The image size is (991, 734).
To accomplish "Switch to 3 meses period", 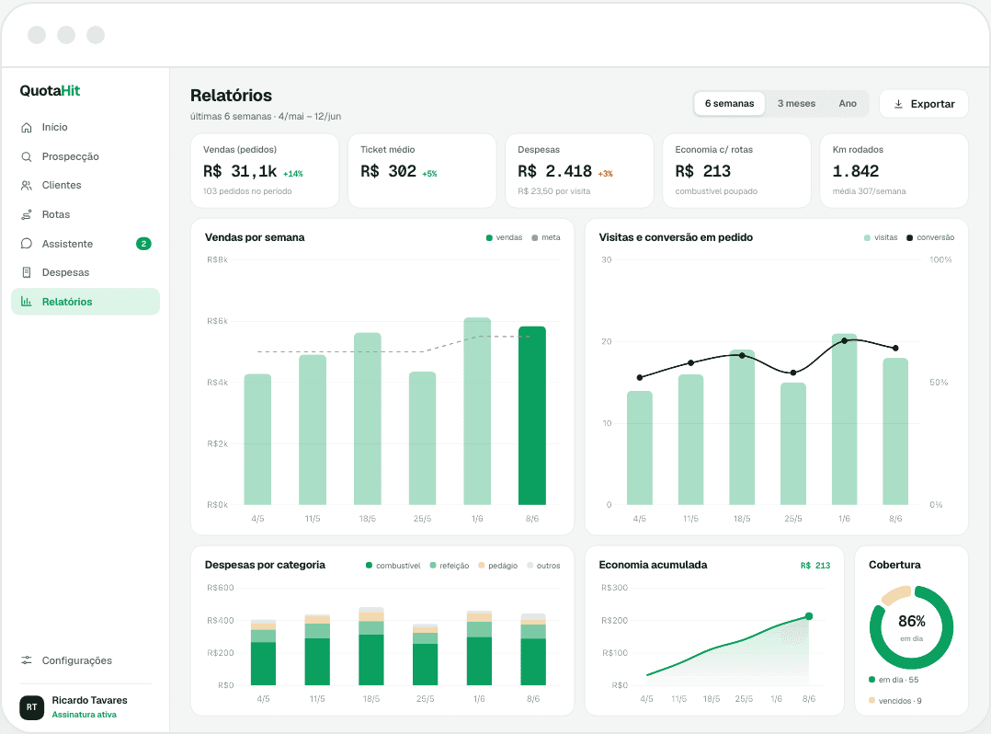I will point(796,104).
